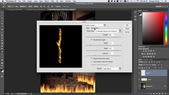This screenshot has height=95, width=169.
Task: Hide Layer 1 with its eye icon
Action: tap(139, 80)
